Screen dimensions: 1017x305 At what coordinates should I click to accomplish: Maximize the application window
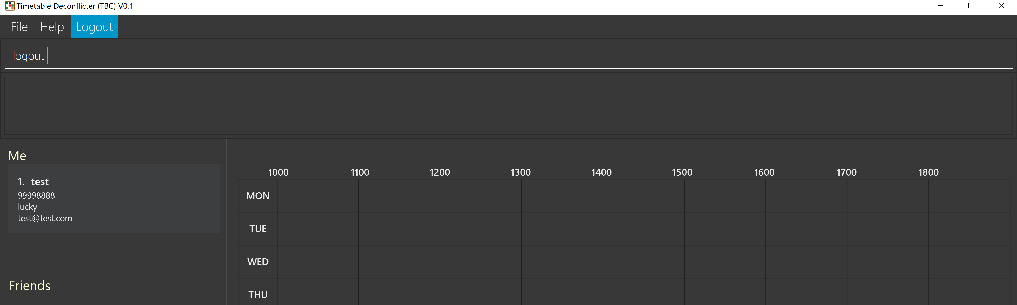coord(971,6)
